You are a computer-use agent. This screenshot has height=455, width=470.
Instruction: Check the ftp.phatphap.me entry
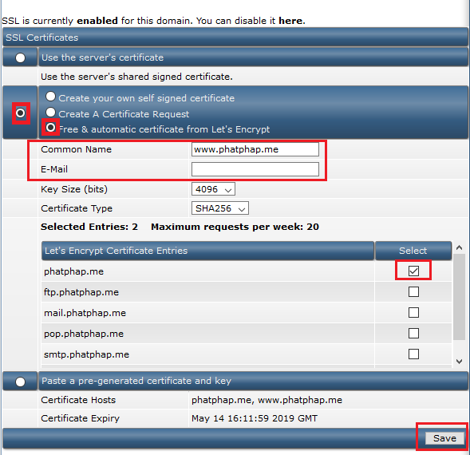point(413,291)
